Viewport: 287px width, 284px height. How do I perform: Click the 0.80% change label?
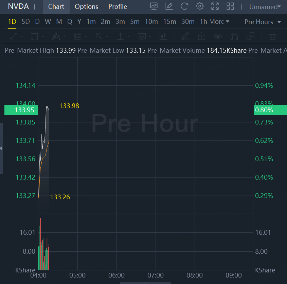[270, 110]
